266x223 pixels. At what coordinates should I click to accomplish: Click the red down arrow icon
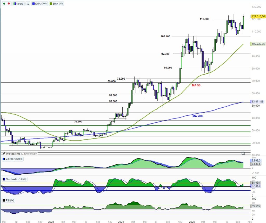pos(9,4)
